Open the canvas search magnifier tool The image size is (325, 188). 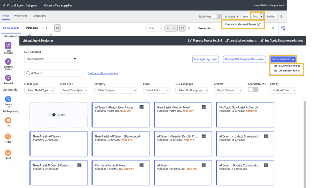pyautogui.click(x=58, y=28)
